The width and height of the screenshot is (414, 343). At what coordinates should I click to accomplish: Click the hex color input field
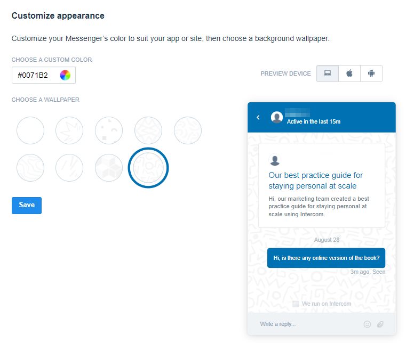(x=44, y=75)
